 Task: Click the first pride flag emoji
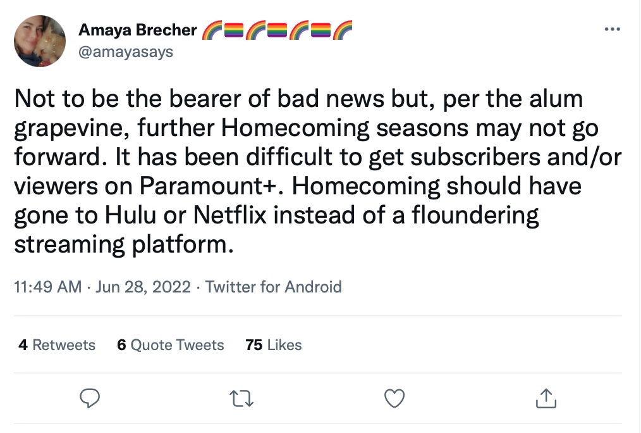click(234, 30)
